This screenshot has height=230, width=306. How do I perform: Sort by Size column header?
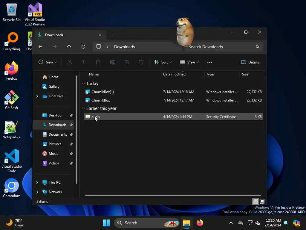[x=245, y=74]
